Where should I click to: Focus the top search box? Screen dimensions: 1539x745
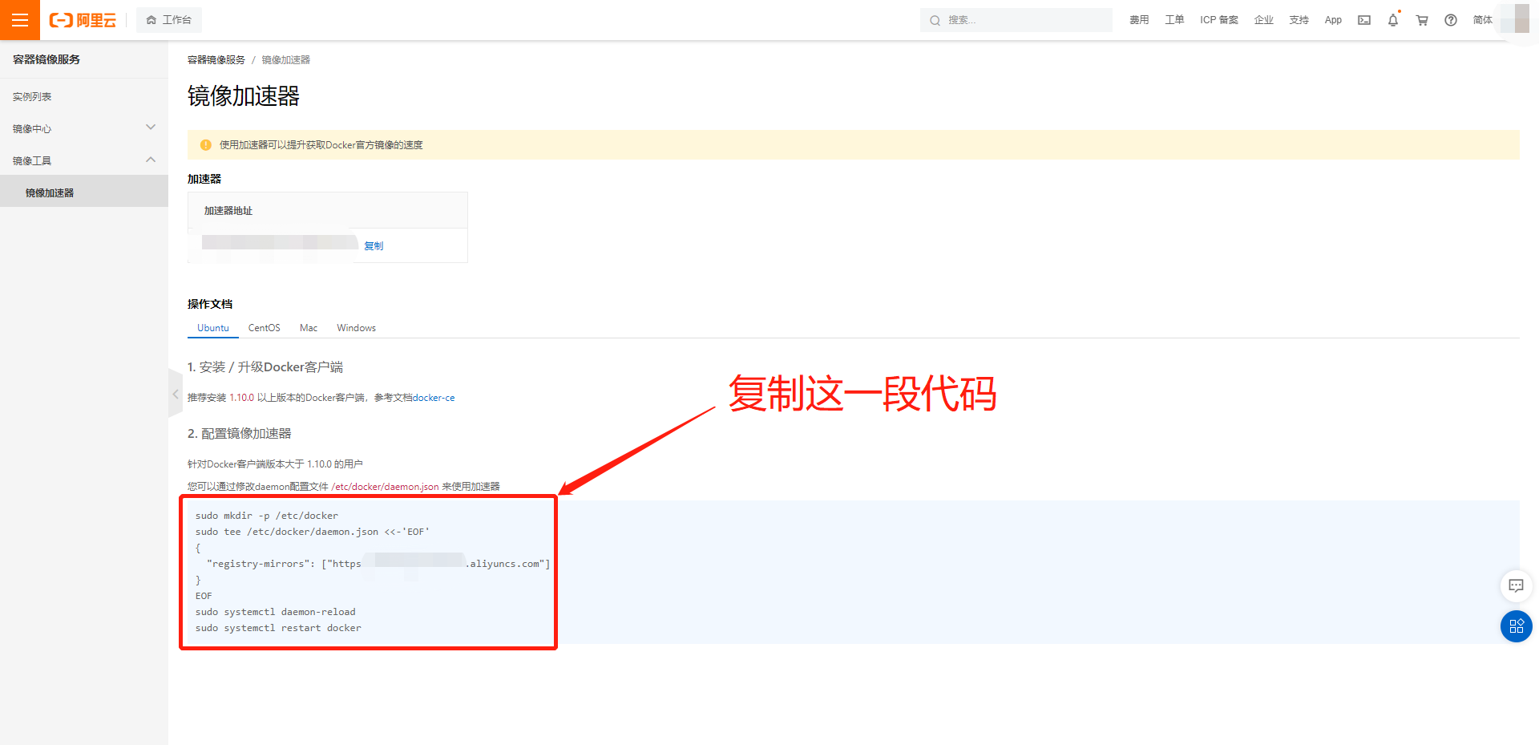[1016, 20]
